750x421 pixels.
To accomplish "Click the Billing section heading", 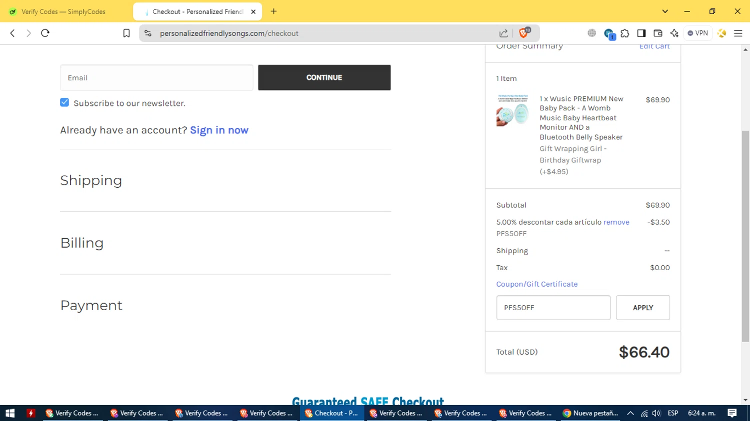I will click(x=82, y=243).
